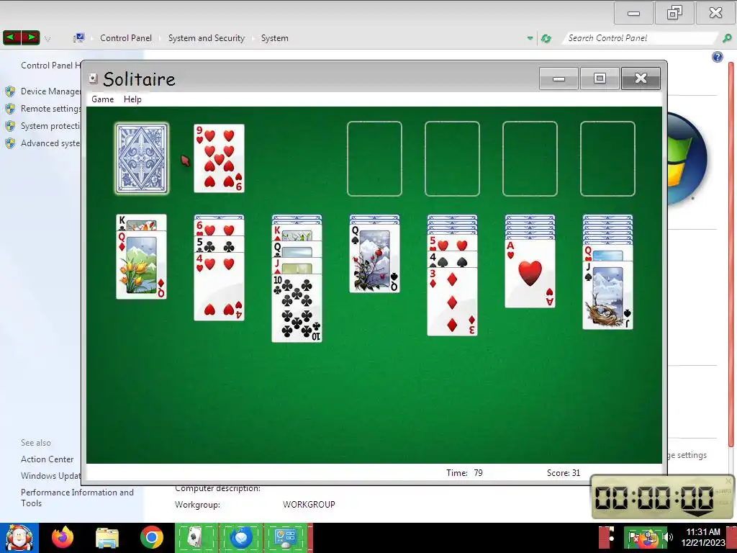The image size is (737, 553).
Task: Select the red King above the 10 of clubs
Action: [297, 233]
